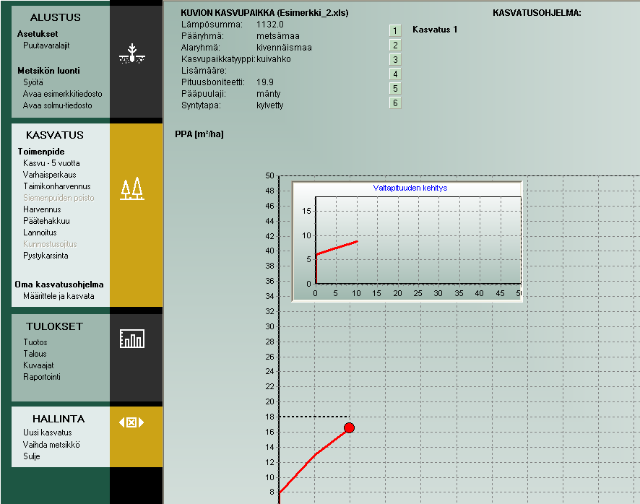Select growth program slot 3
Screen dimensions: 640x504
click(395, 60)
